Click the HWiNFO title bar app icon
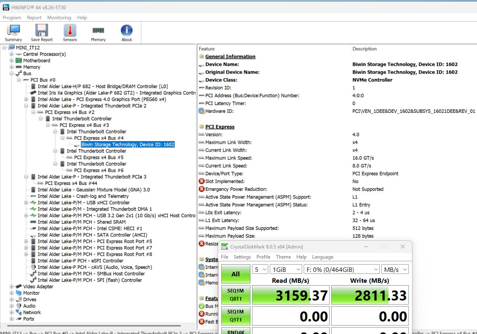Viewport: 477px width, 334px height. (x=6, y=7)
